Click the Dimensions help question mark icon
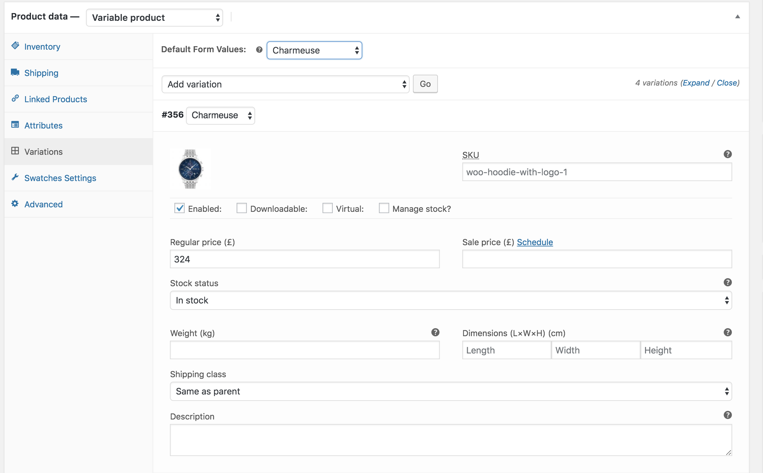The width and height of the screenshot is (763, 473). (x=727, y=332)
